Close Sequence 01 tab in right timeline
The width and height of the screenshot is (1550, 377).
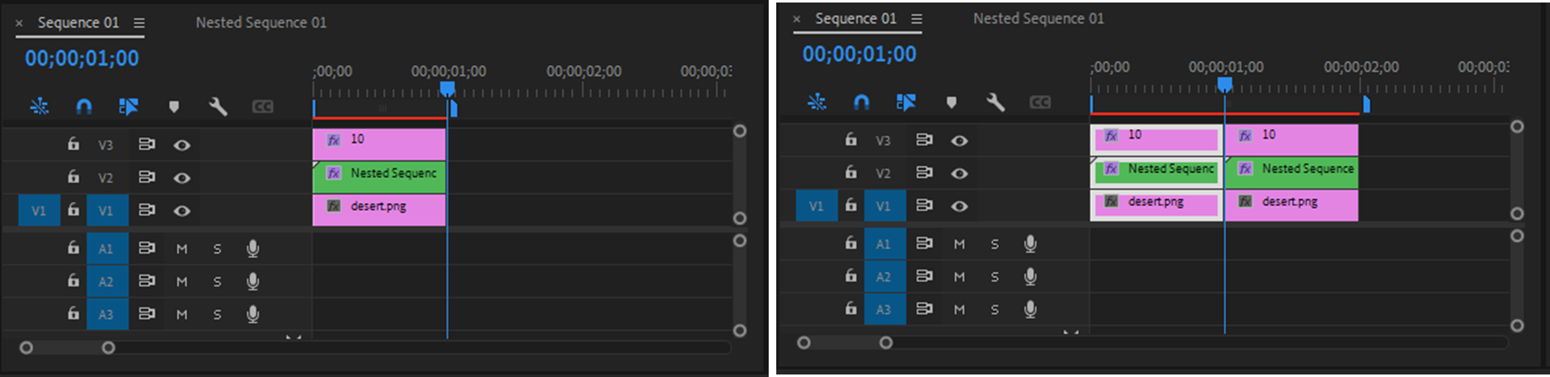pos(796,18)
